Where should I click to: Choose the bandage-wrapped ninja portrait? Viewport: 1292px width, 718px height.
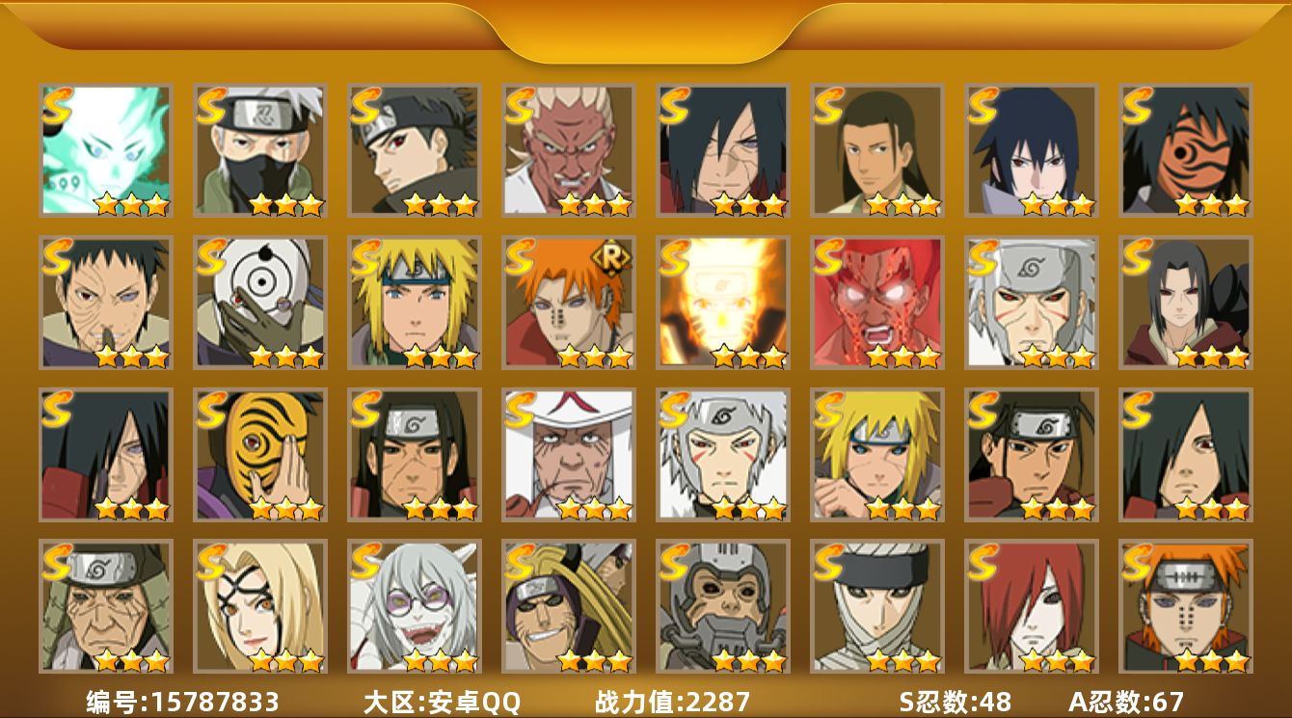coord(876,606)
